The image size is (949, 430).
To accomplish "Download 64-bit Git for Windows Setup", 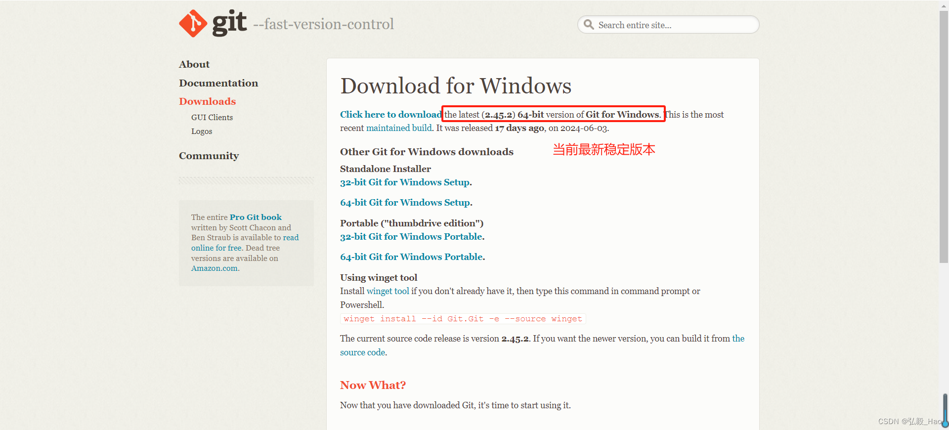I will (405, 203).
